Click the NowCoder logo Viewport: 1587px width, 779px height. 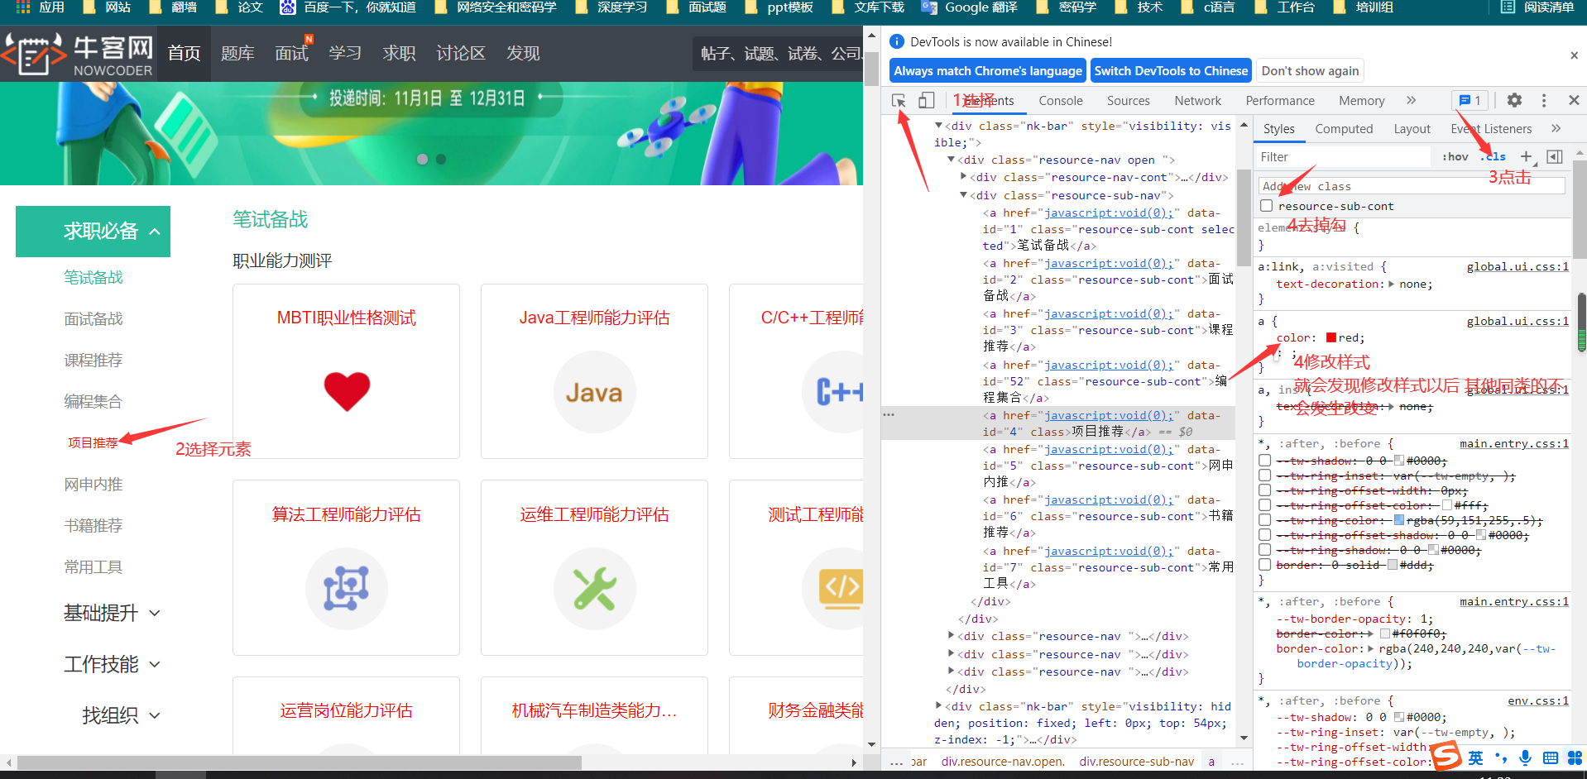pos(77,54)
